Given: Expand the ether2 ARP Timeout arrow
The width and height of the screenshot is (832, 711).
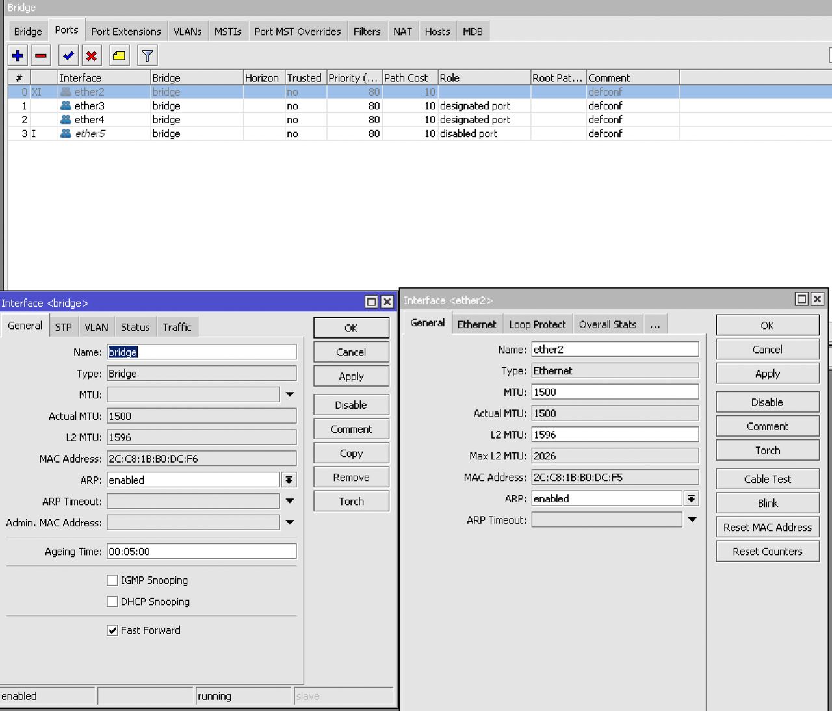Looking at the screenshot, I should [692, 520].
